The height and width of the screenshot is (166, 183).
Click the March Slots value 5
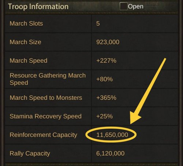point(98,23)
